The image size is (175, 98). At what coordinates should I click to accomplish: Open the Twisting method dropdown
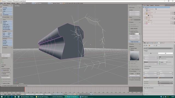point(151,62)
